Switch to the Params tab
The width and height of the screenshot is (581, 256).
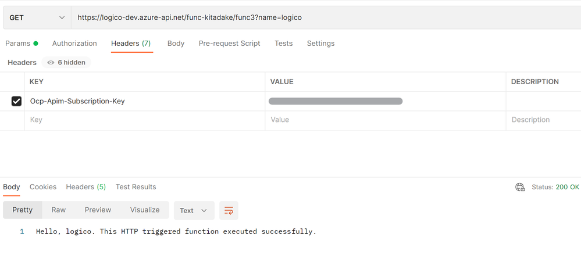pos(22,44)
